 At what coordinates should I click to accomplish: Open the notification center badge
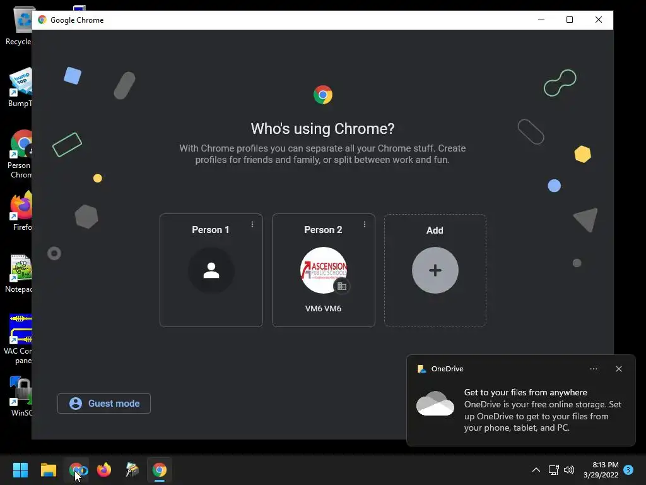[x=628, y=470]
